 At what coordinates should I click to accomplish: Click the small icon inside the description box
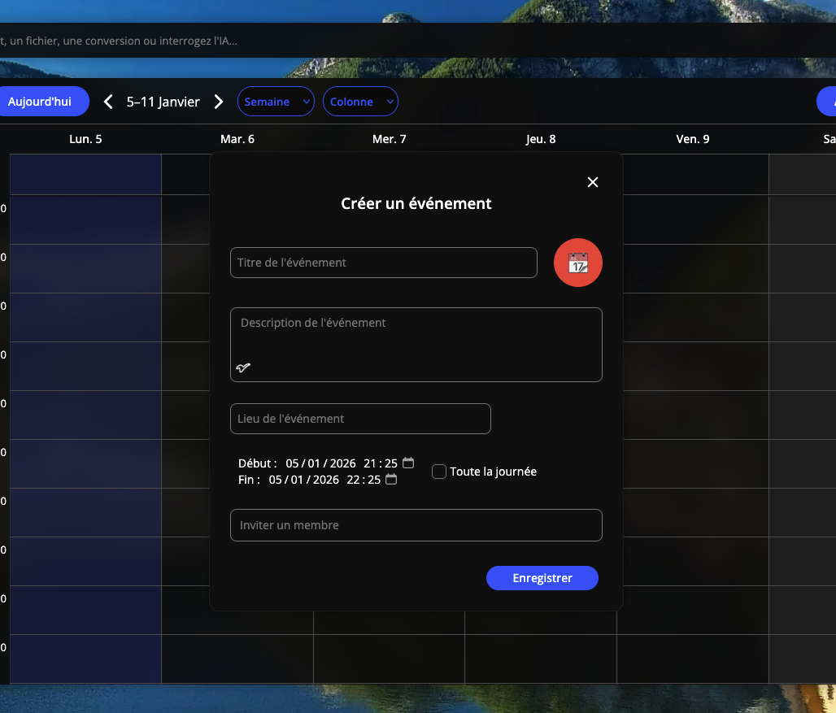[x=243, y=367]
